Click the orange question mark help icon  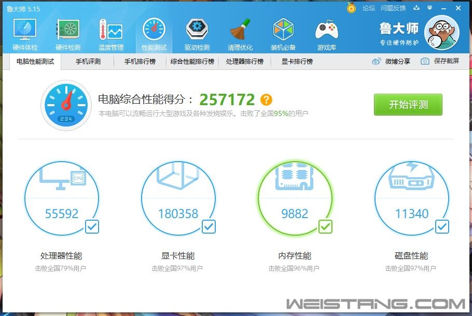coord(266,99)
